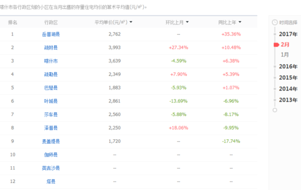Image resolution: width=301 pixels, height=190 pixels.
Task: Open the 喀什市 district link
Action: click(51, 61)
